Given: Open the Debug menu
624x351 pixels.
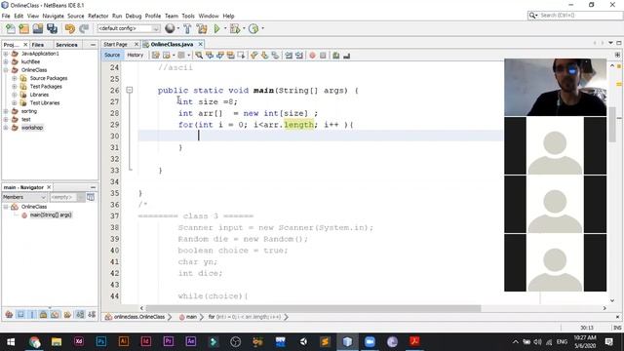Looking at the screenshot, I should point(134,16).
